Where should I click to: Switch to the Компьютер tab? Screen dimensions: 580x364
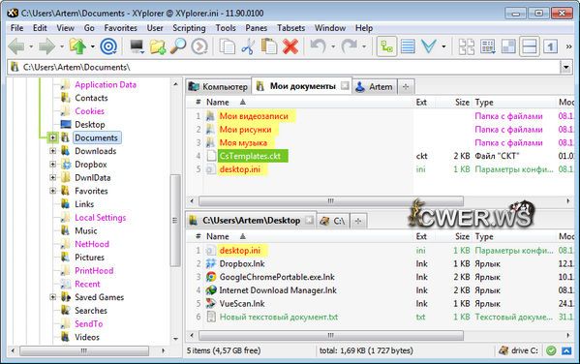pos(218,87)
